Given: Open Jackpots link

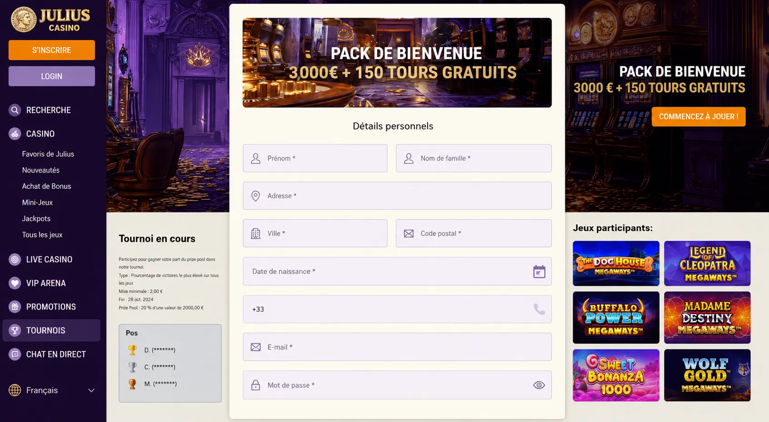Looking at the screenshot, I should 36,218.
